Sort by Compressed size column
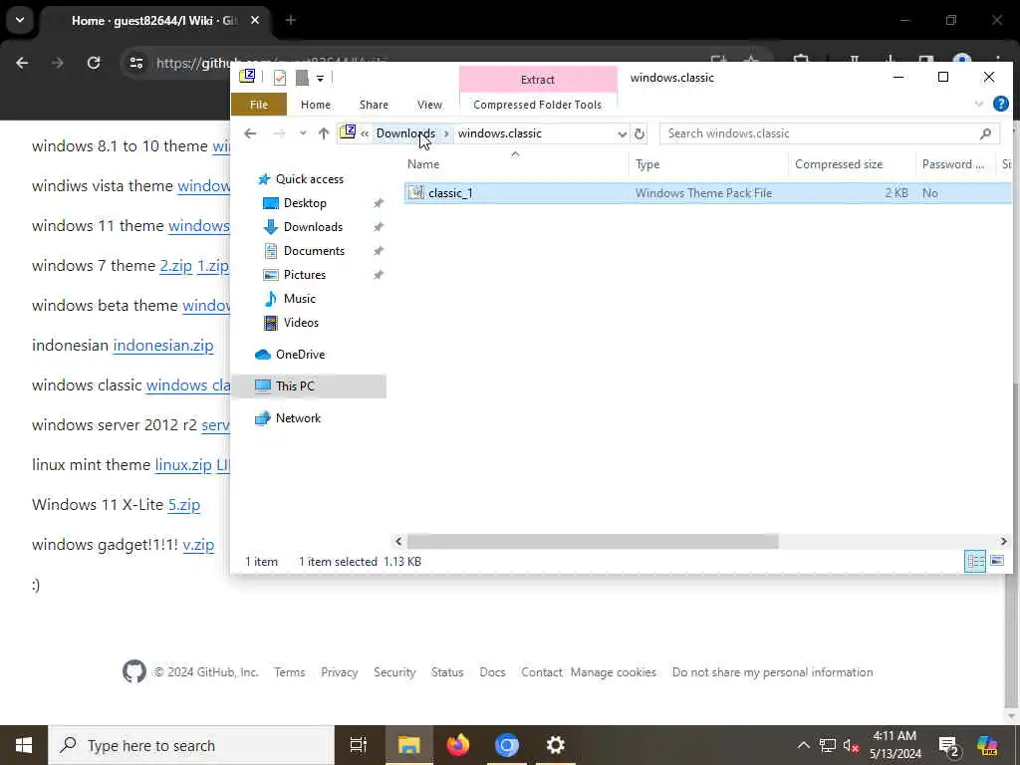Image resolution: width=1020 pixels, height=765 pixels. pyautogui.click(x=839, y=164)
